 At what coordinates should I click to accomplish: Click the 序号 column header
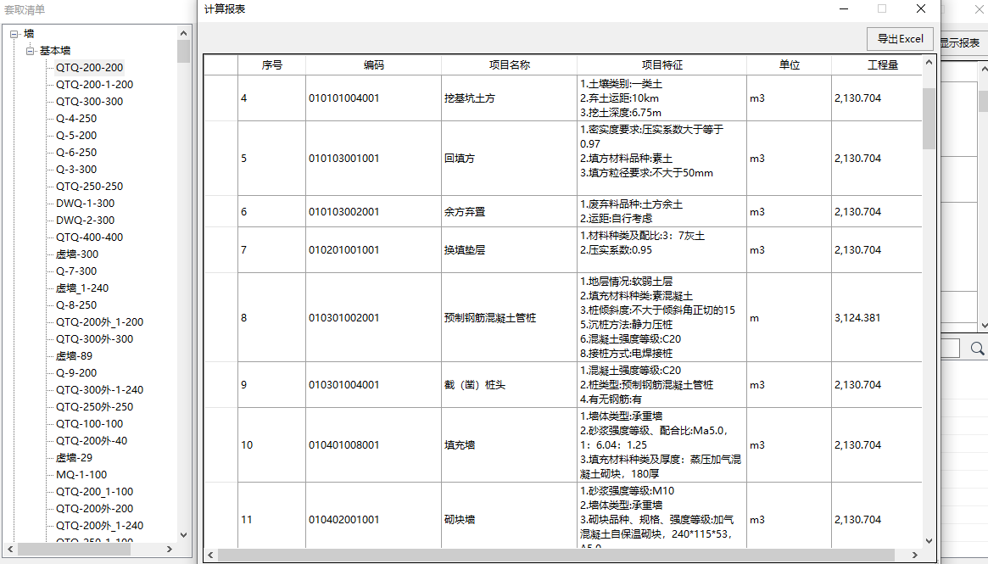(x=271, y=65)
